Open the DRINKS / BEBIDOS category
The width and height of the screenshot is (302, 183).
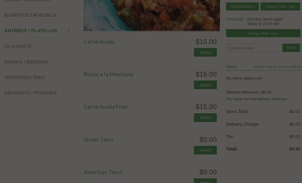coord(26,62)
